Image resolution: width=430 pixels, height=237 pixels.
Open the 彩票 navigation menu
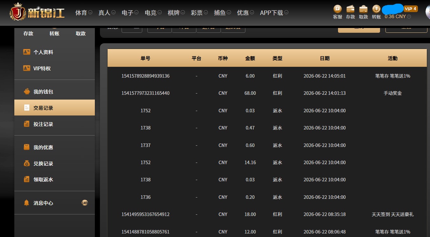197,13
